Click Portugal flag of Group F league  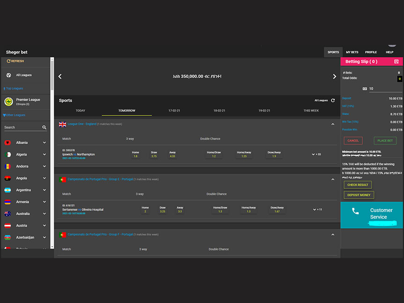click(x=62, y=235)
